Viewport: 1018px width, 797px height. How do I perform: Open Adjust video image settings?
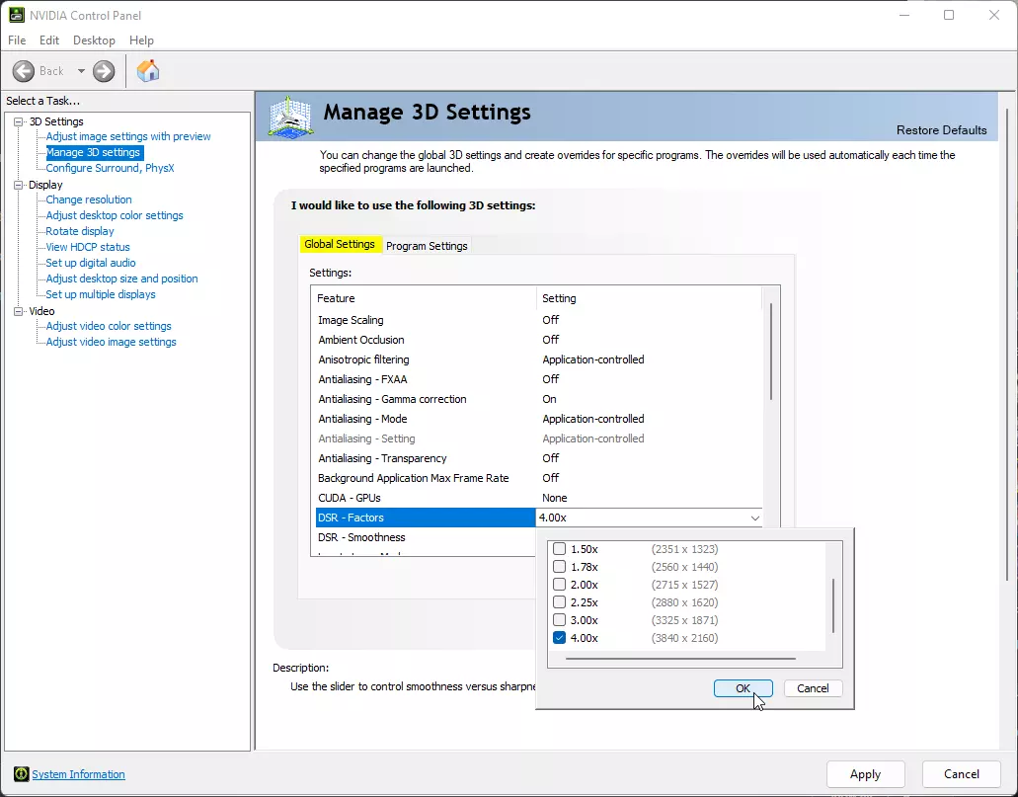click(111, 342)
